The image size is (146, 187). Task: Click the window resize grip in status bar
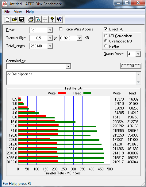click(x=143, y=184)
